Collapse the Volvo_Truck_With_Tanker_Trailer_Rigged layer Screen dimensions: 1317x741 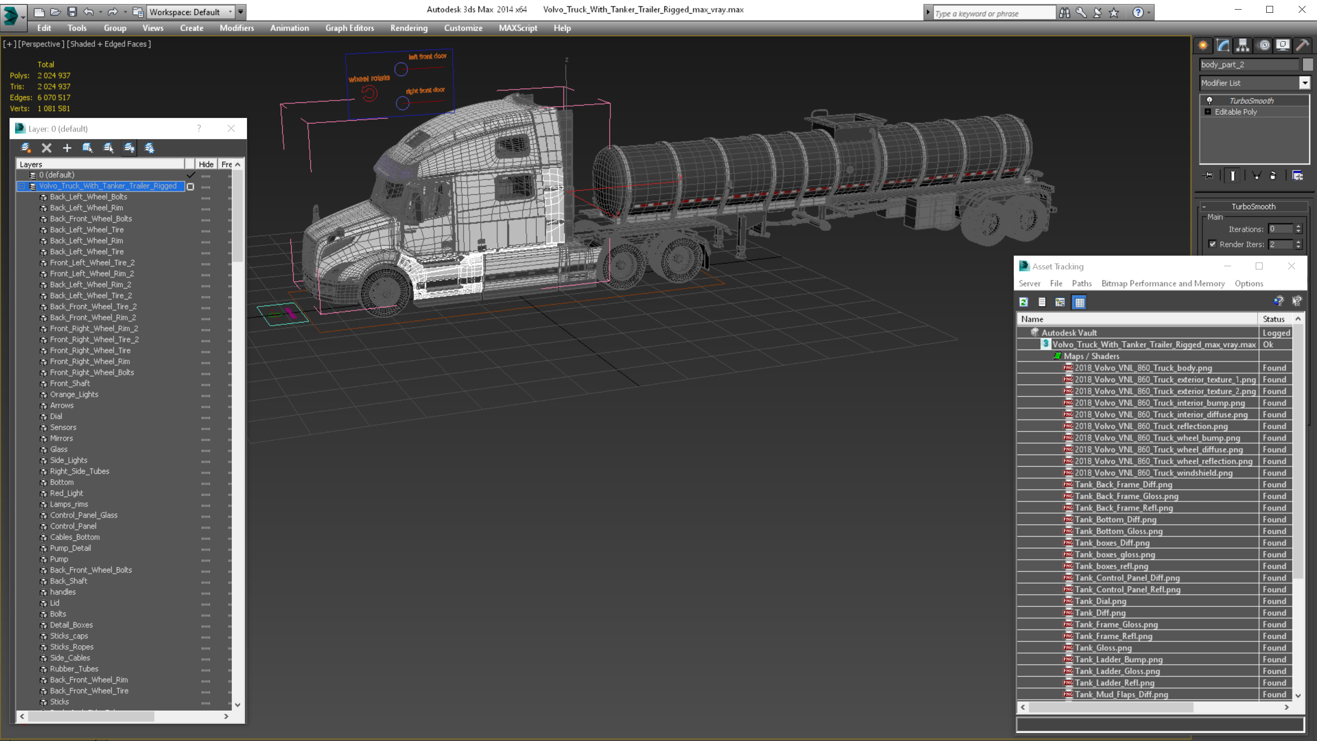pyautogui.click(x=21, y=186)
